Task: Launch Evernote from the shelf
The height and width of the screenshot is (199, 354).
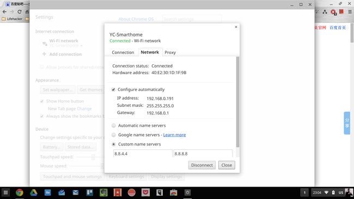Action: (x=103, y=192)
